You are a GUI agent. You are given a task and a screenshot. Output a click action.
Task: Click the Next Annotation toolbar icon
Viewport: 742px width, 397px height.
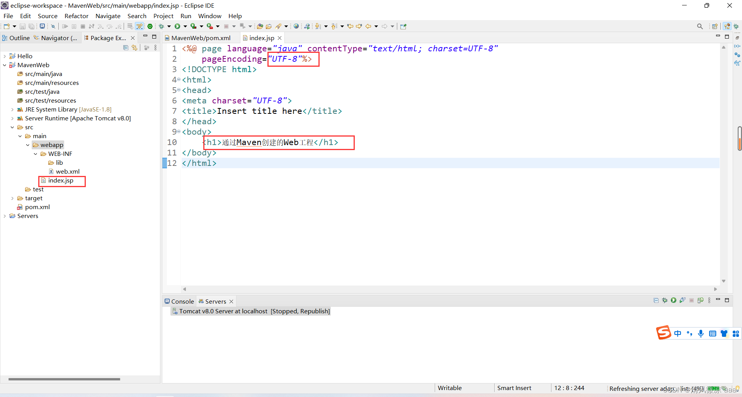(x=318, y=26)
